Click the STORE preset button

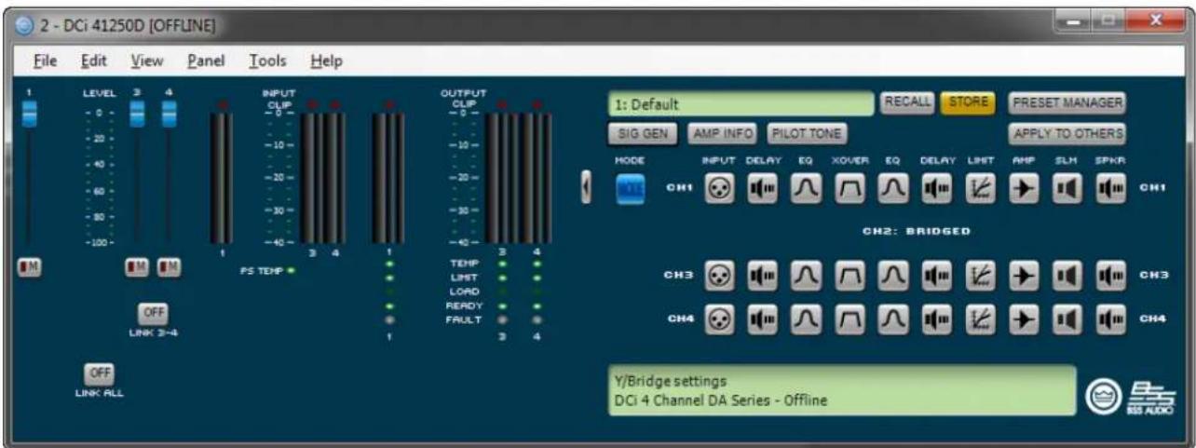click(x=968, y=102)
